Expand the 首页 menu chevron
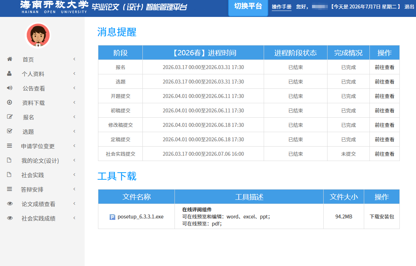Image resolution: width=416 pixels, height=266 pixels. [x=74, y=59]
